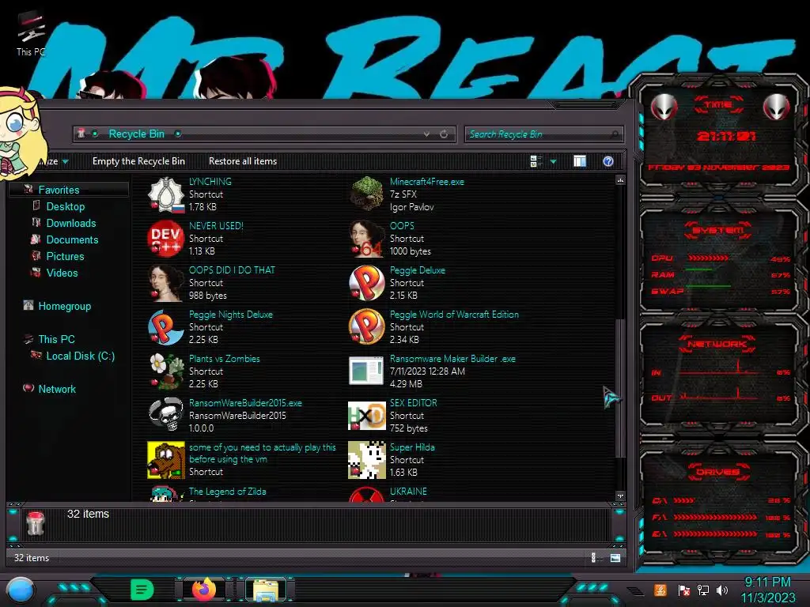
Task: Select the LYNCHING shortcut icon
Action: coord(166,194)
